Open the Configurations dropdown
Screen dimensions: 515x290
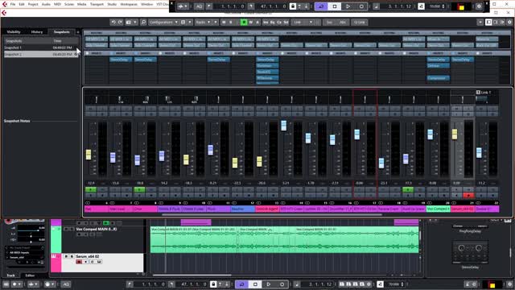163,23
